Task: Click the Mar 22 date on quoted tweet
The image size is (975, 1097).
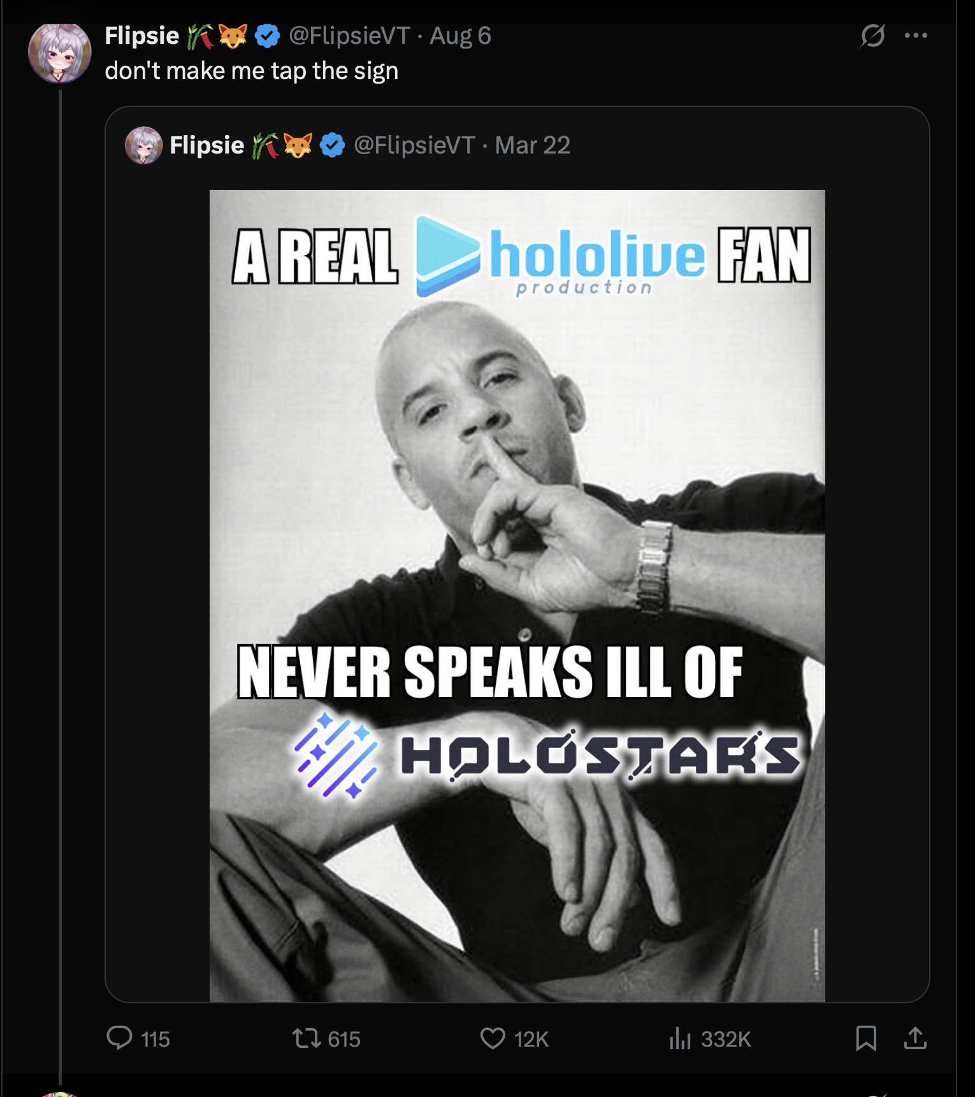Action: (532, 145)
